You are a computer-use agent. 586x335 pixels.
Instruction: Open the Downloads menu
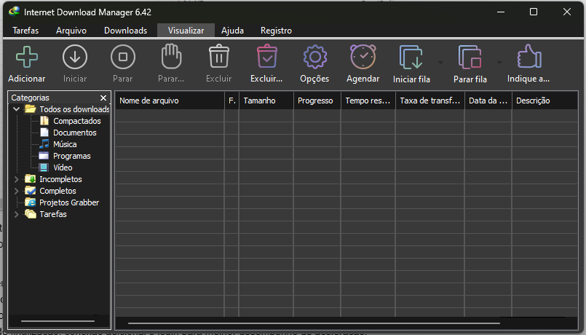[125, 31]
